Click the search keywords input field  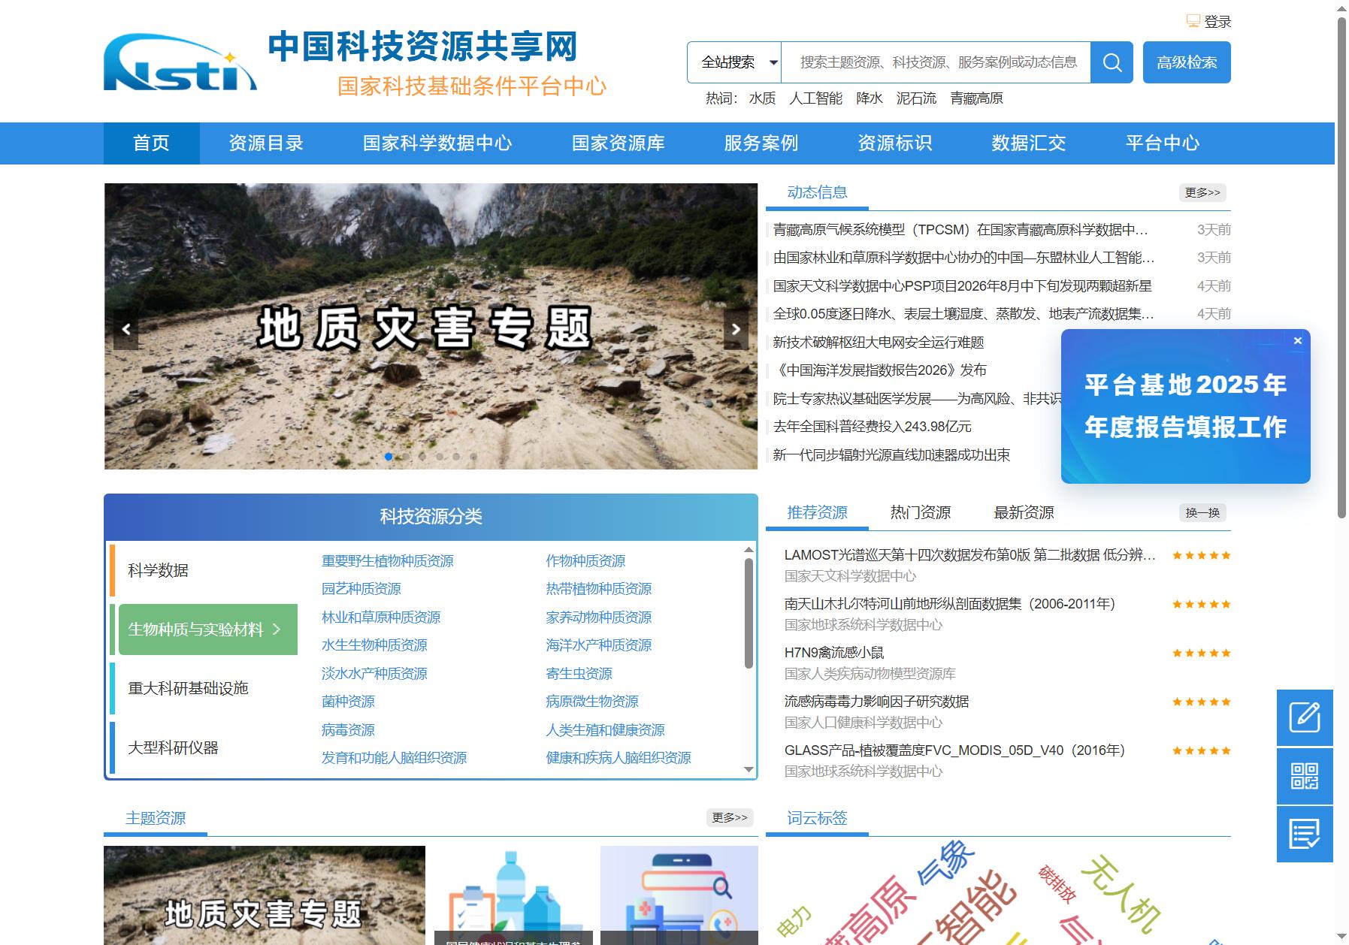tap(936, 62)
